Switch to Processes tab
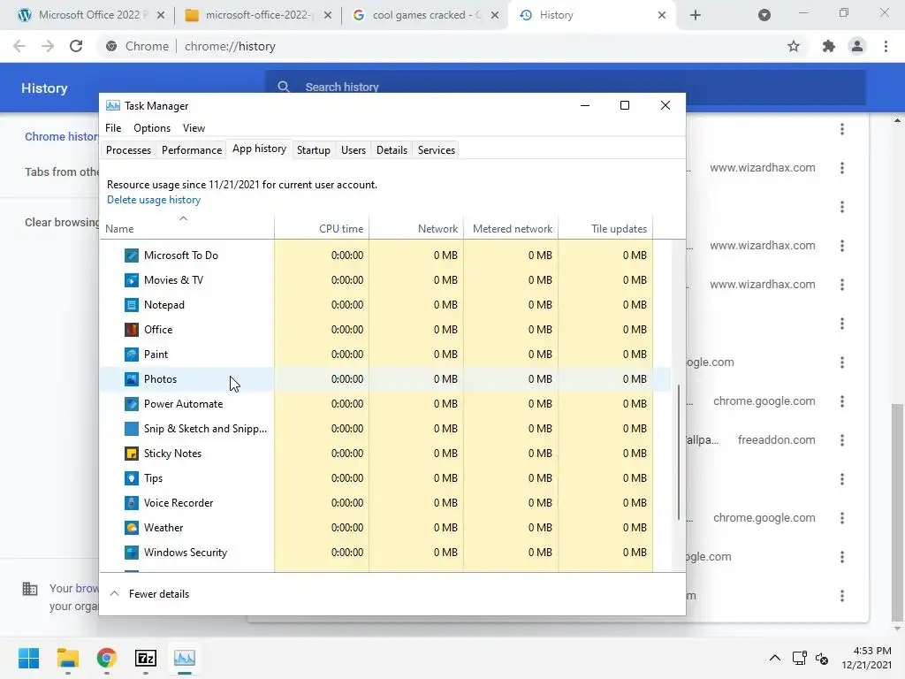 coord(129,150)
